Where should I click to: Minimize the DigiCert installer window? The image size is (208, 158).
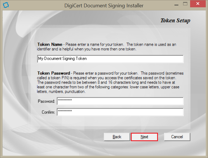(x=176, y=5)
